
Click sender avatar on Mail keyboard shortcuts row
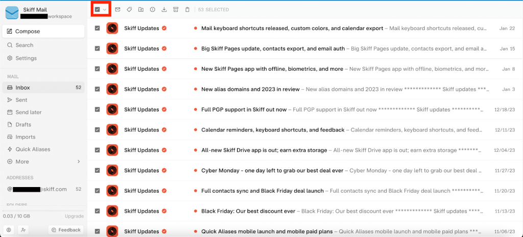click(x=112, y=29)
